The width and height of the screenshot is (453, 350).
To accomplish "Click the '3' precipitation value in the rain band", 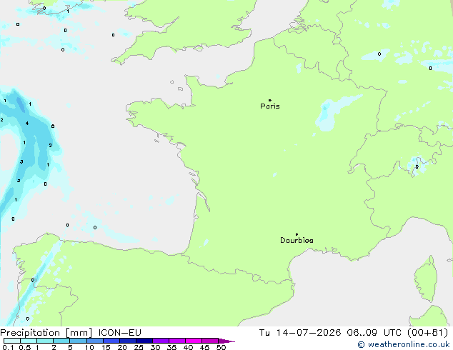I will pyautogui.click(x=21, y=161).
